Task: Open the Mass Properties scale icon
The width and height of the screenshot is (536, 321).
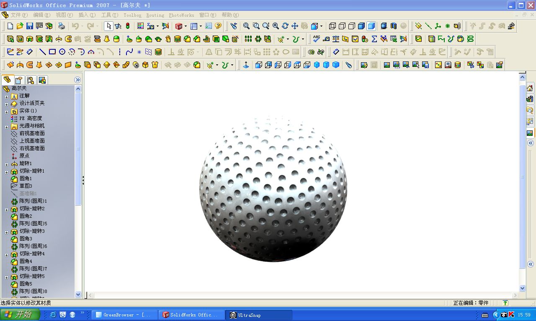Action: tap(336, 39)
